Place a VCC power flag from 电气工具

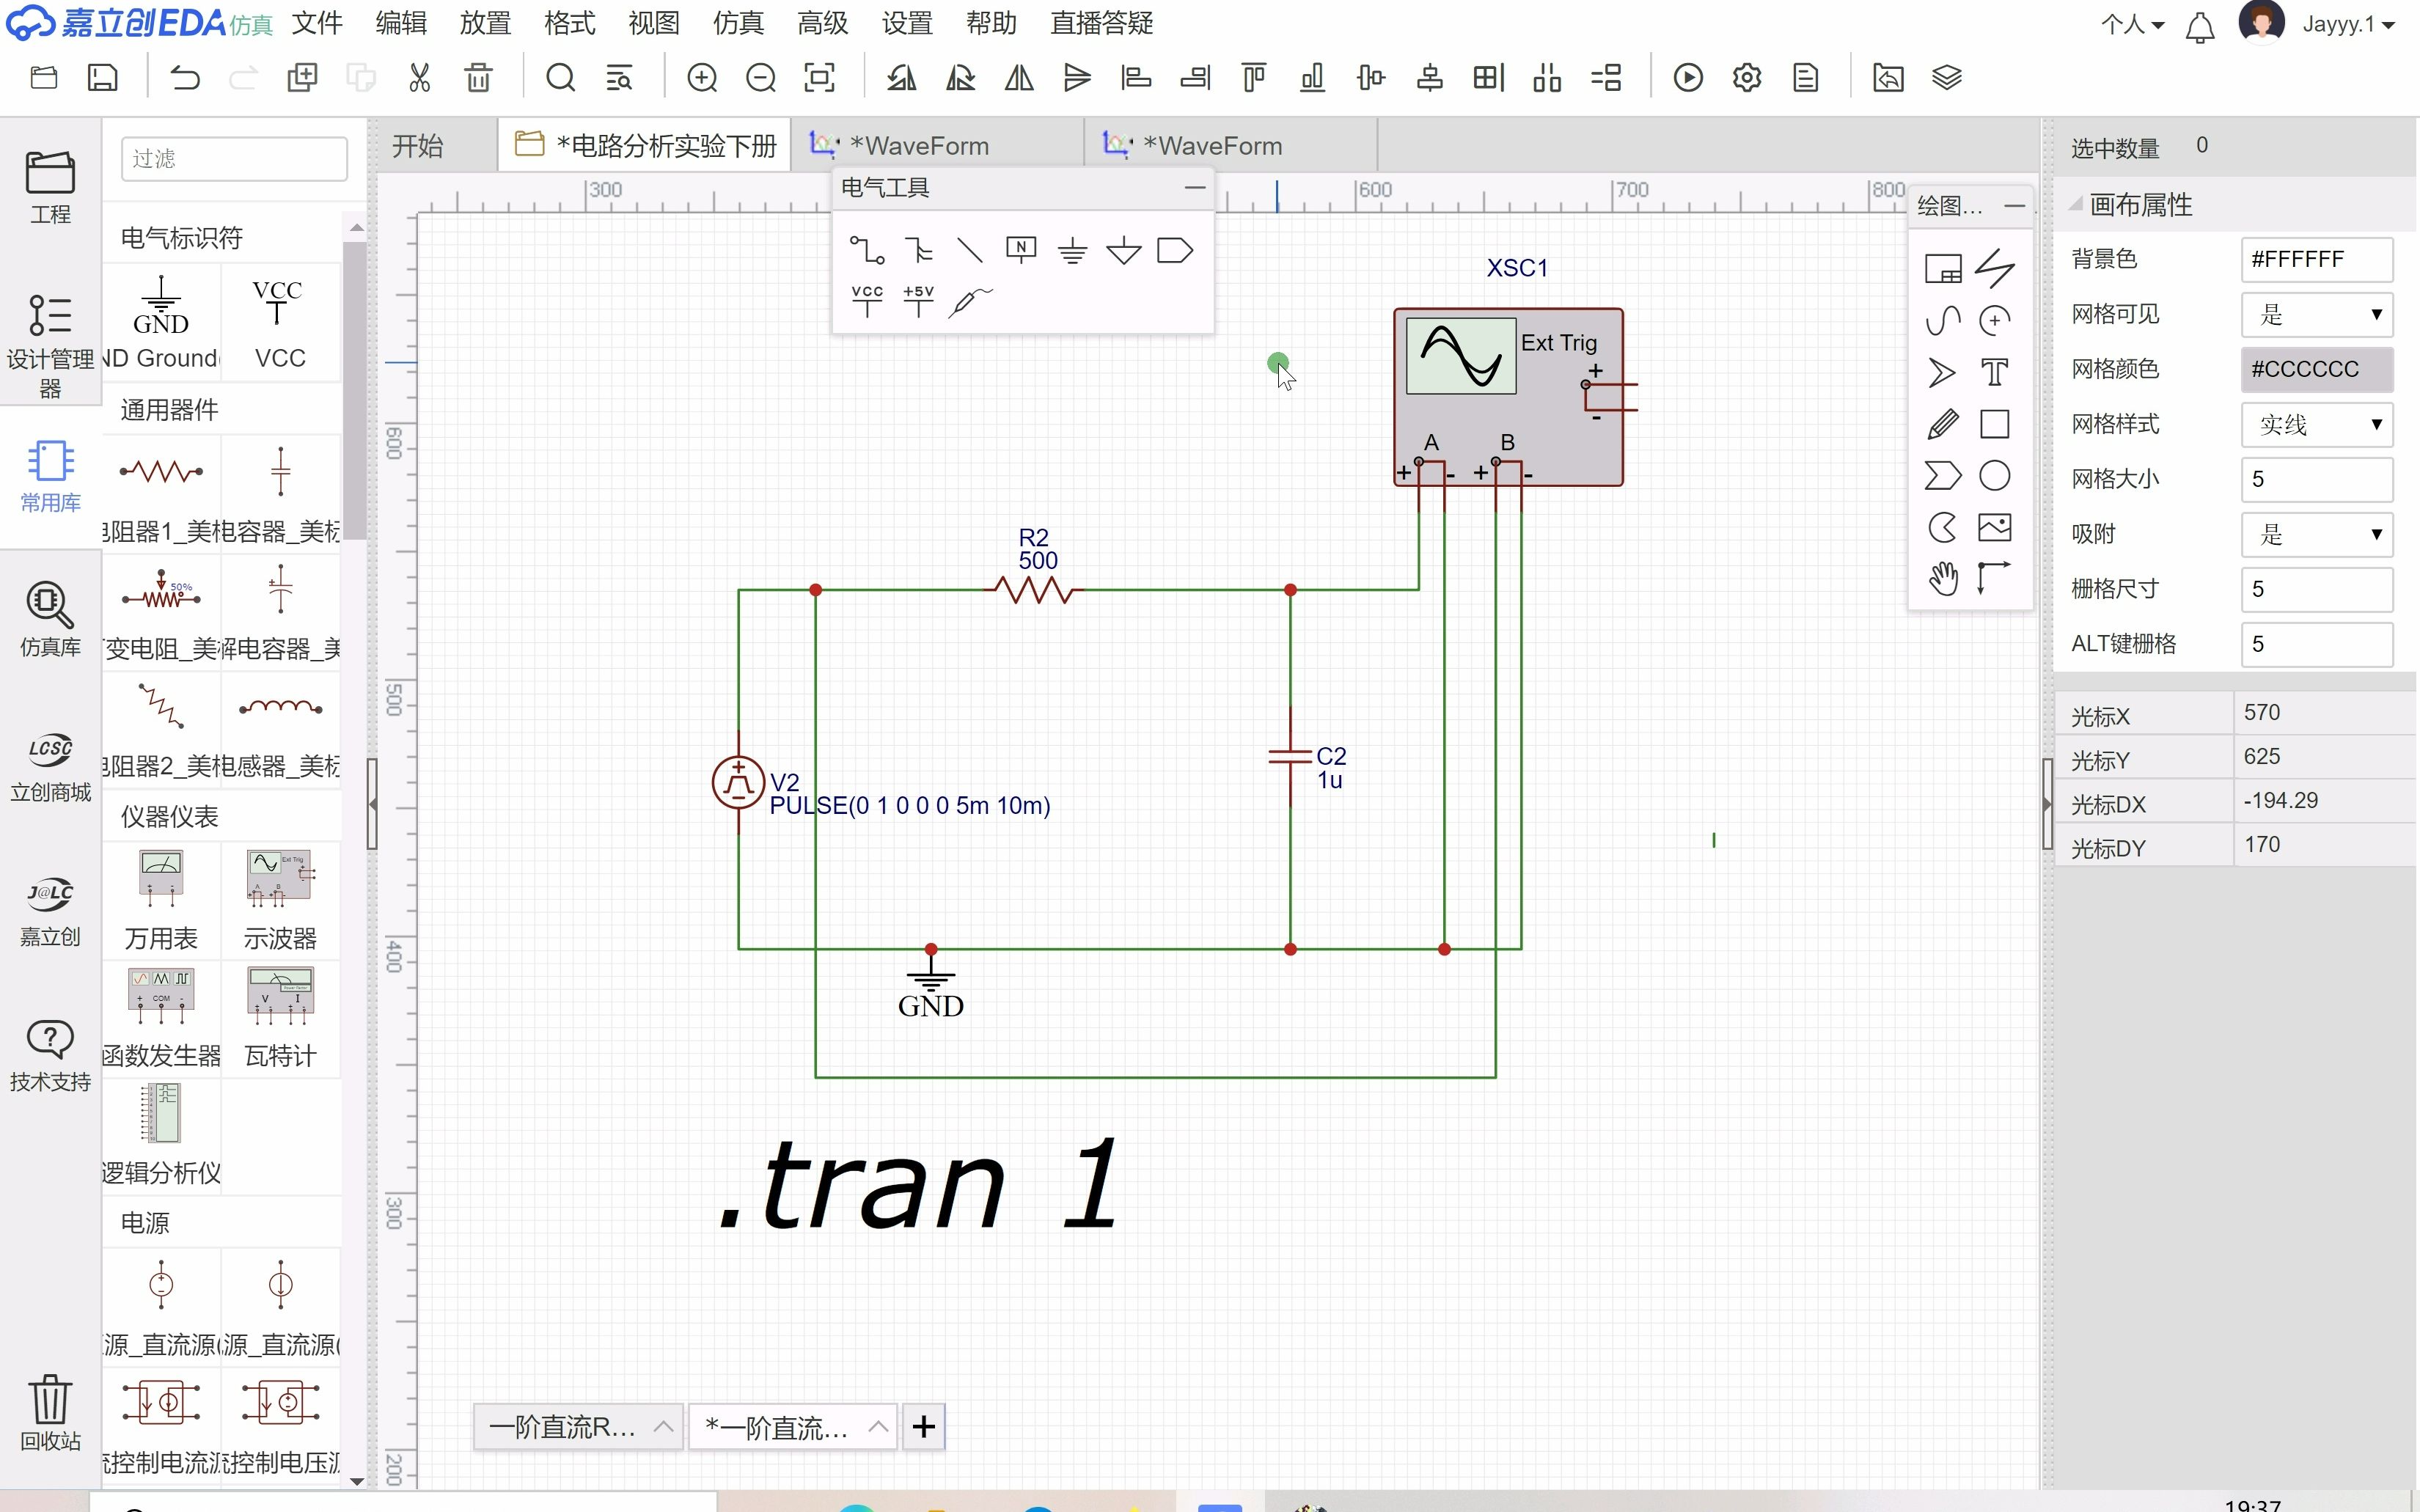pos(866,300)
